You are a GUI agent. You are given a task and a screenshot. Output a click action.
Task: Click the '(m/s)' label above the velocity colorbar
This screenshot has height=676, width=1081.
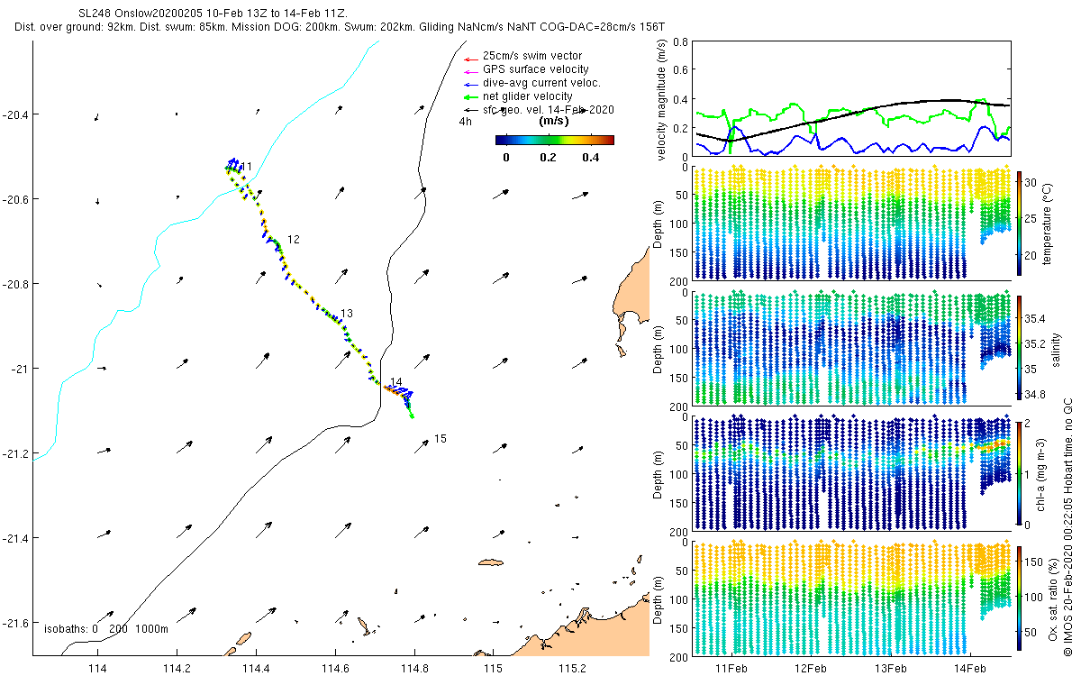point(553,121)
